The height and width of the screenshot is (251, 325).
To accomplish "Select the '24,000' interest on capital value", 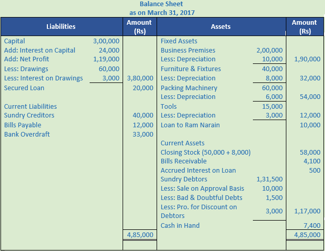I will (109, 51).
